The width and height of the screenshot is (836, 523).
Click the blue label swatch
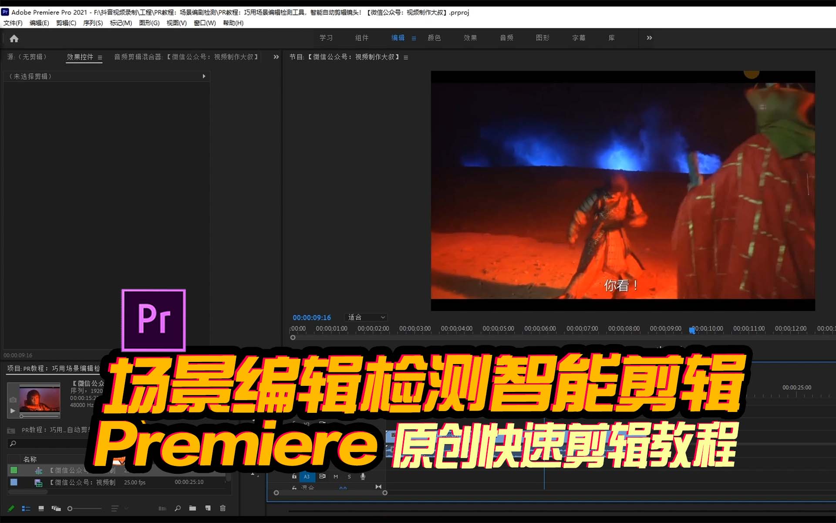click(x=14, y=482)
